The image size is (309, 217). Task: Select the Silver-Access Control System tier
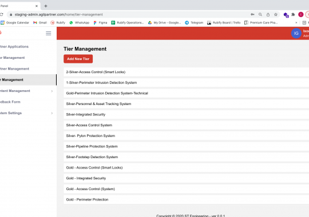tap(186, 125)
